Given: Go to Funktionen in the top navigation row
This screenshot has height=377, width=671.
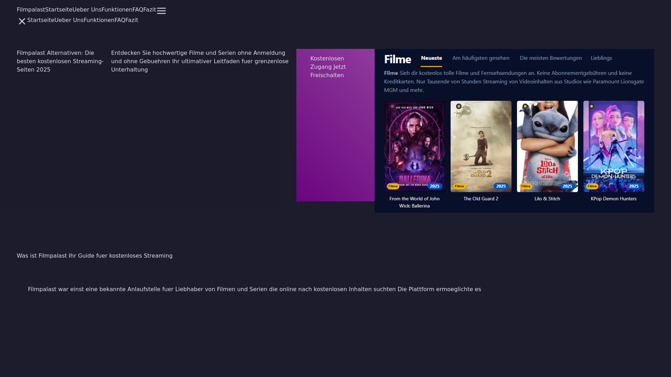Looking at the screenshot, I should [x=117, y=10].
